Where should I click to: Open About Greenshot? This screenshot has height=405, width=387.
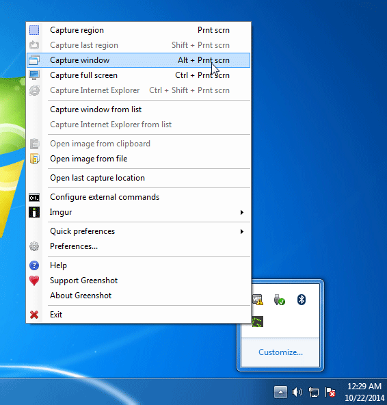tap(138, 296)
